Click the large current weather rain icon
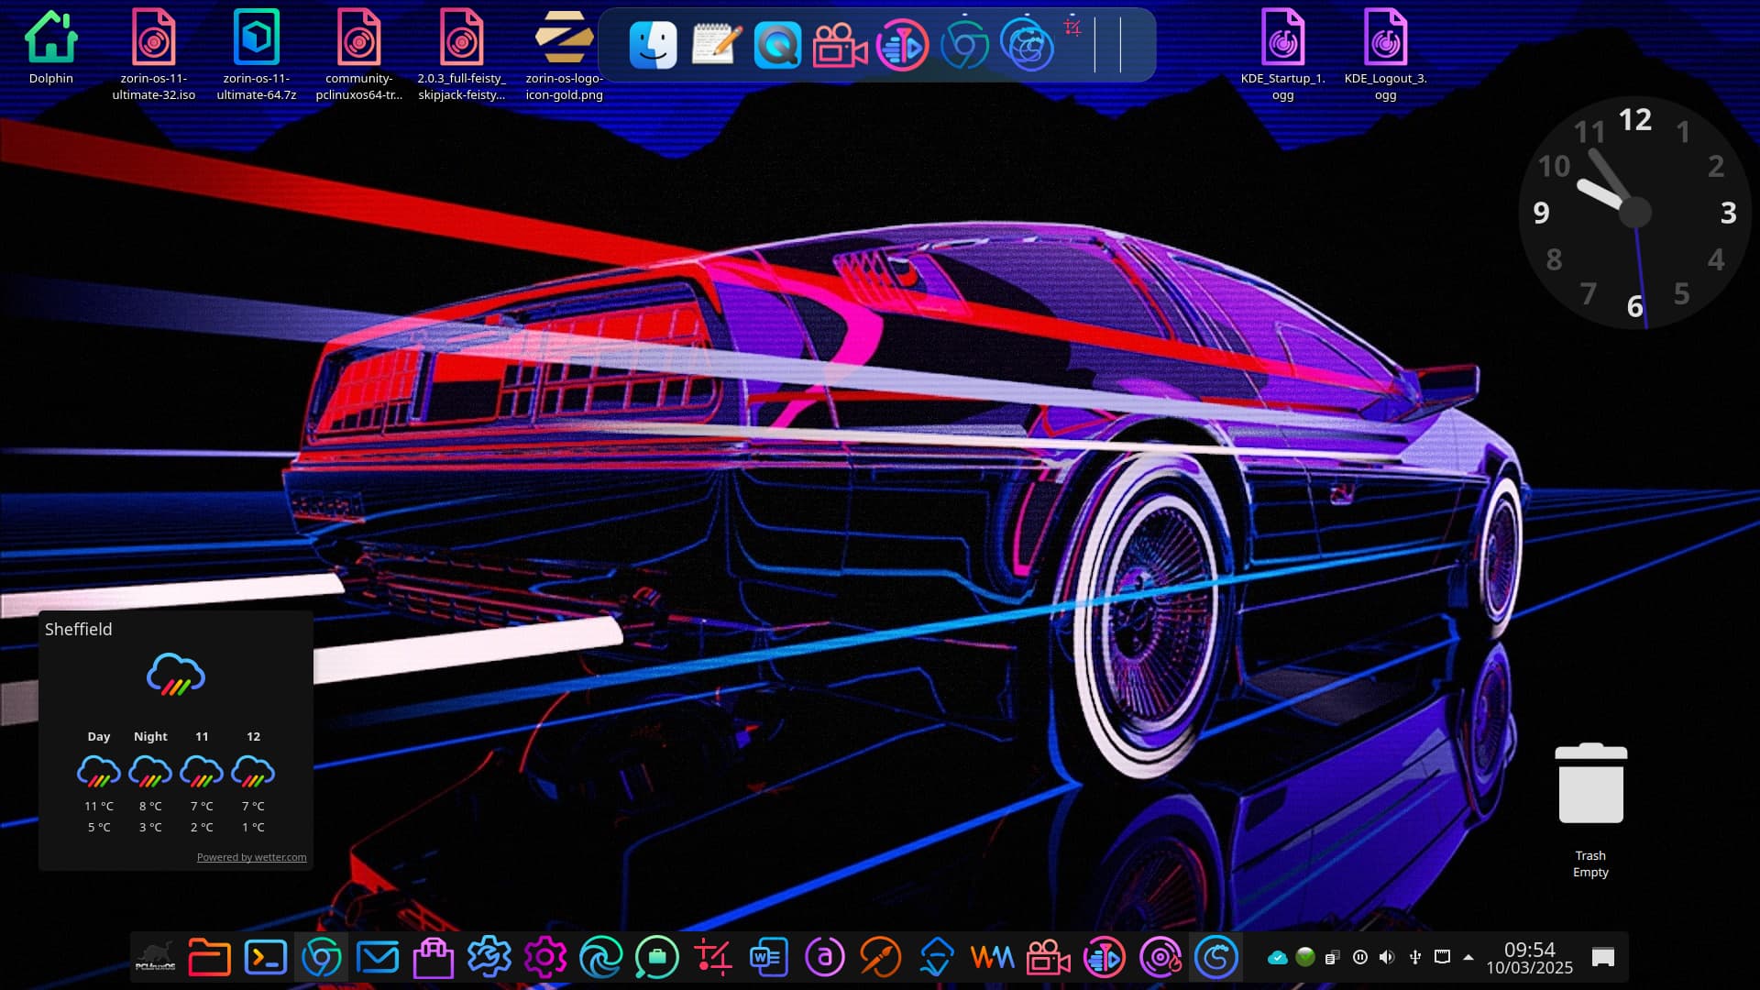 coord(176,675)
